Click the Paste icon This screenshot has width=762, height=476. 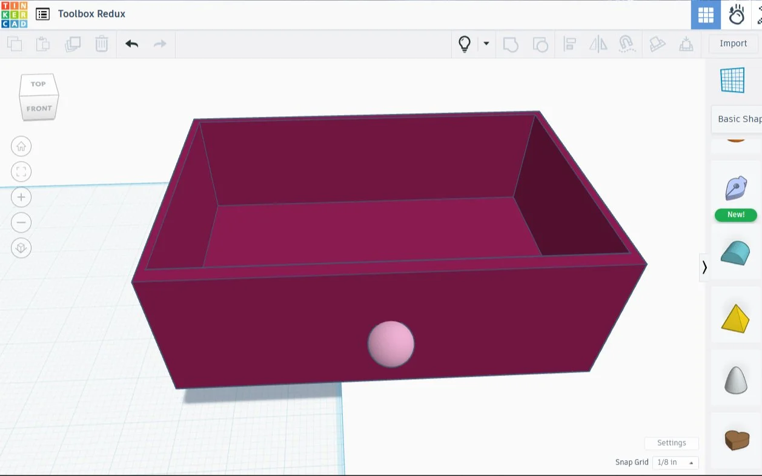(x=43, y=44)
